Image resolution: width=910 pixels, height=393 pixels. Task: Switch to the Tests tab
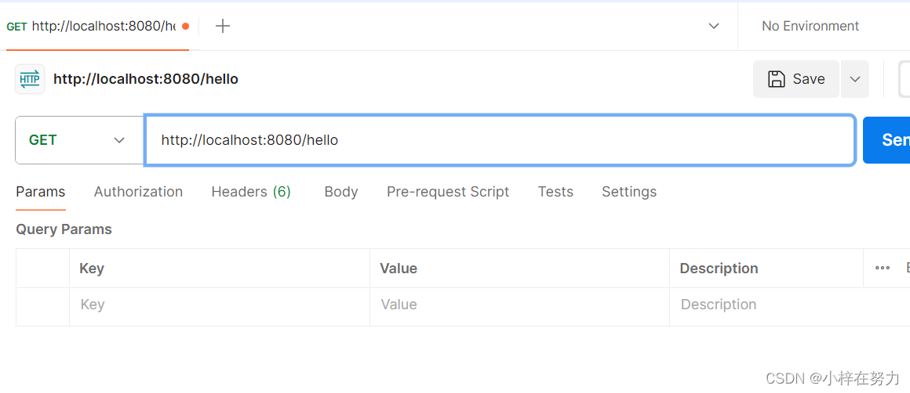click(x=555, y=192)
